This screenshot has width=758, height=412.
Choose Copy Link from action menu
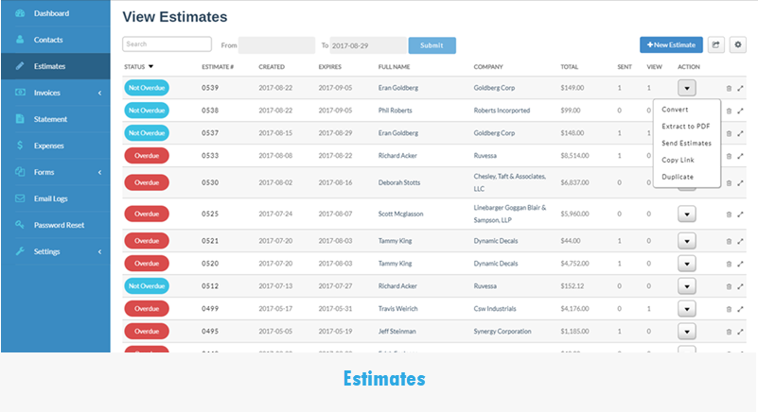point(678,160)
